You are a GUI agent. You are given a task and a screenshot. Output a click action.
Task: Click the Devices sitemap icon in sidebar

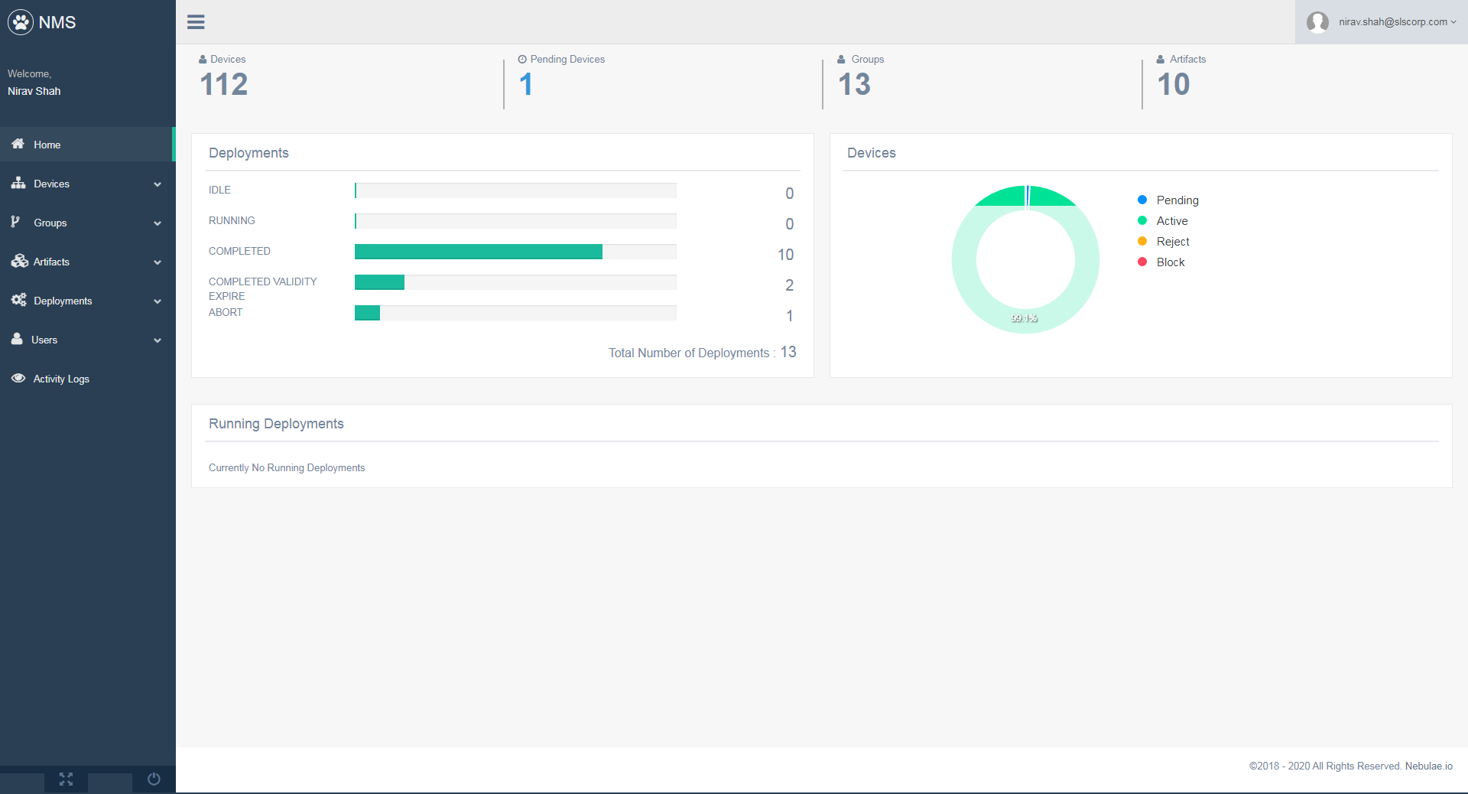pos(18,183)
